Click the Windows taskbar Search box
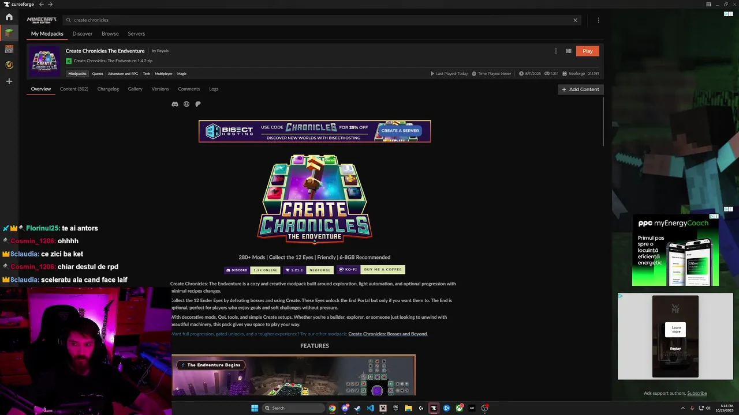739x415 pixels. tap(293, 408)
